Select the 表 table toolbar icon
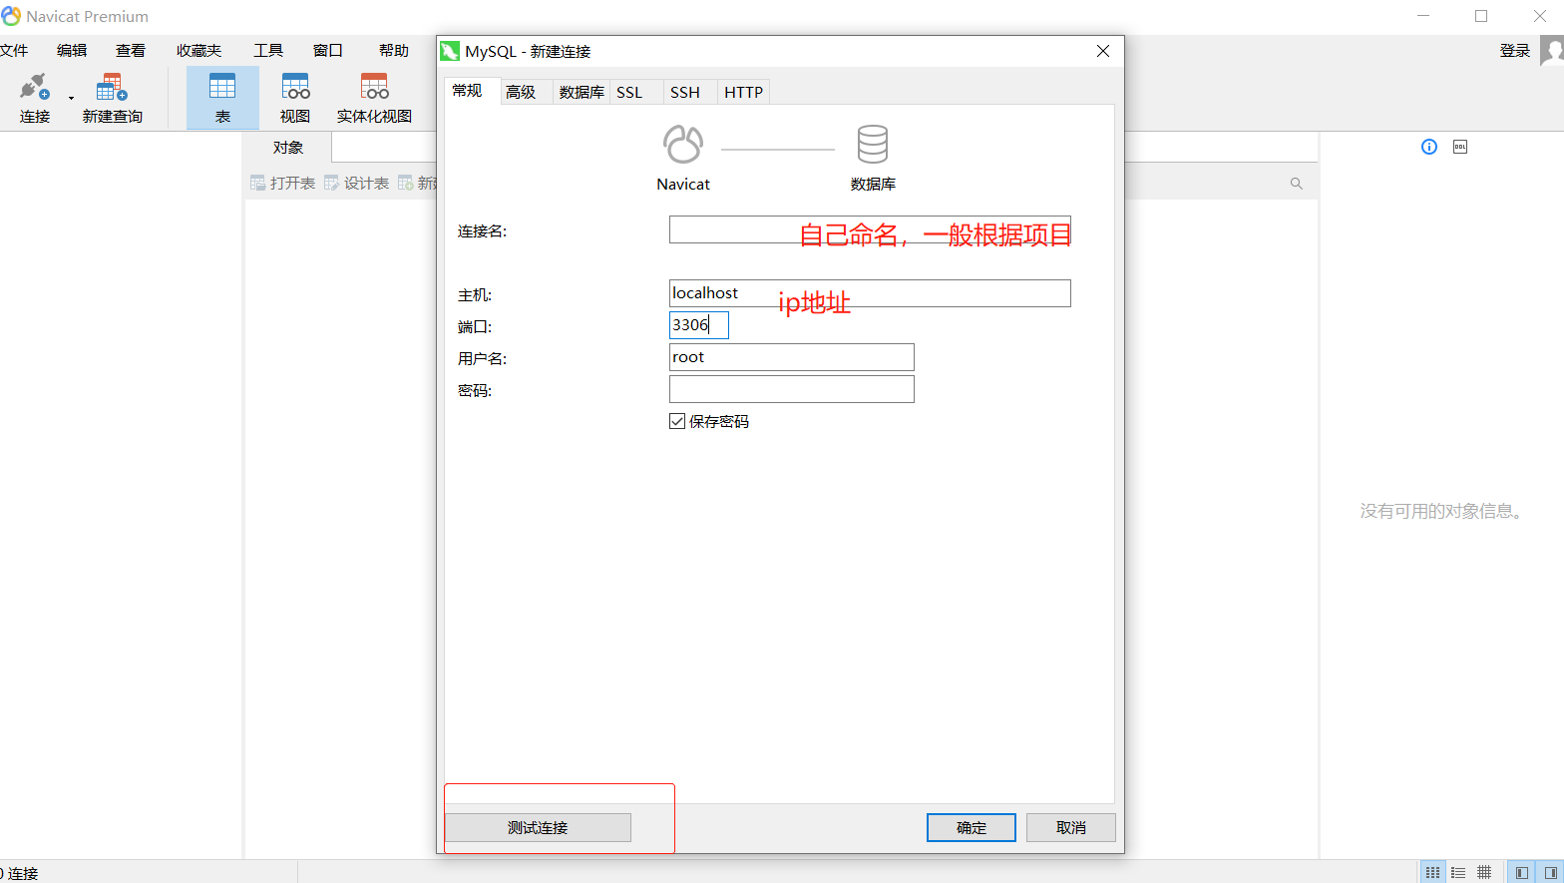This screenshot has width=1564, height=883. point(222,87)
